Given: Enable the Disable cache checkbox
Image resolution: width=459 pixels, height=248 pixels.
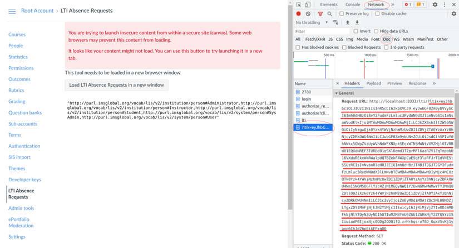Looking at the screenshot, I should (x=377, y=14).
